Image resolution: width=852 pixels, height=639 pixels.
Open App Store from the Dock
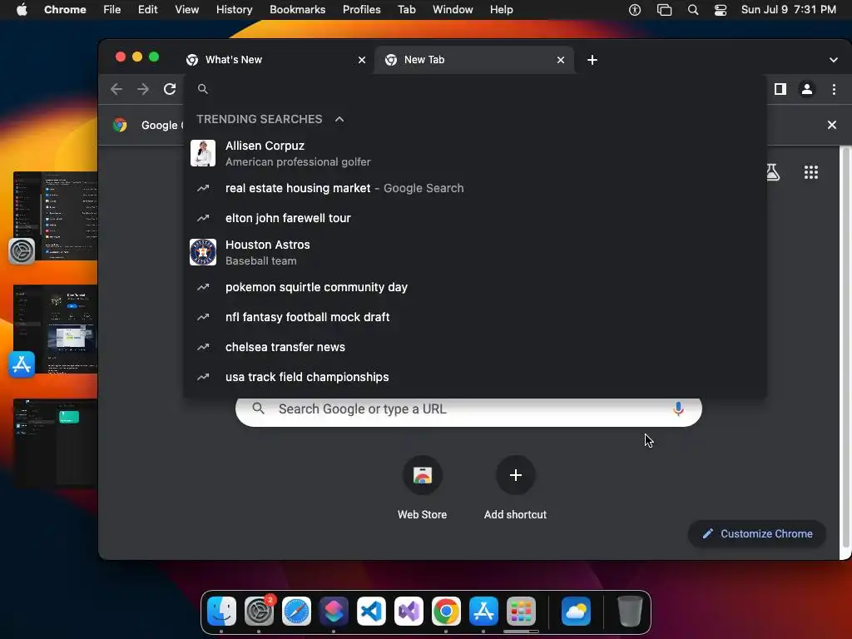[x=483, y=612]
